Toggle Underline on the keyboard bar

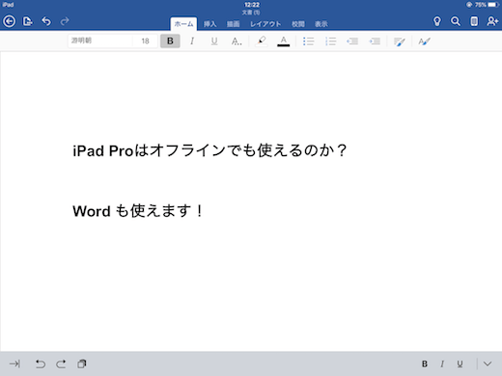460,363
